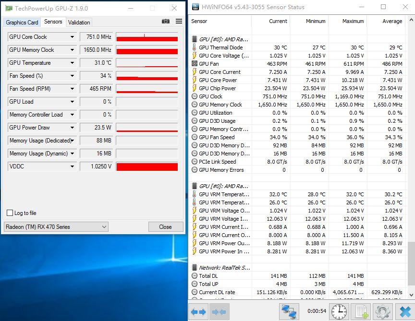Click HWiNFO64 title bar app icon
Viewport: 415px width, 321px height.
[x=195, y=7]
